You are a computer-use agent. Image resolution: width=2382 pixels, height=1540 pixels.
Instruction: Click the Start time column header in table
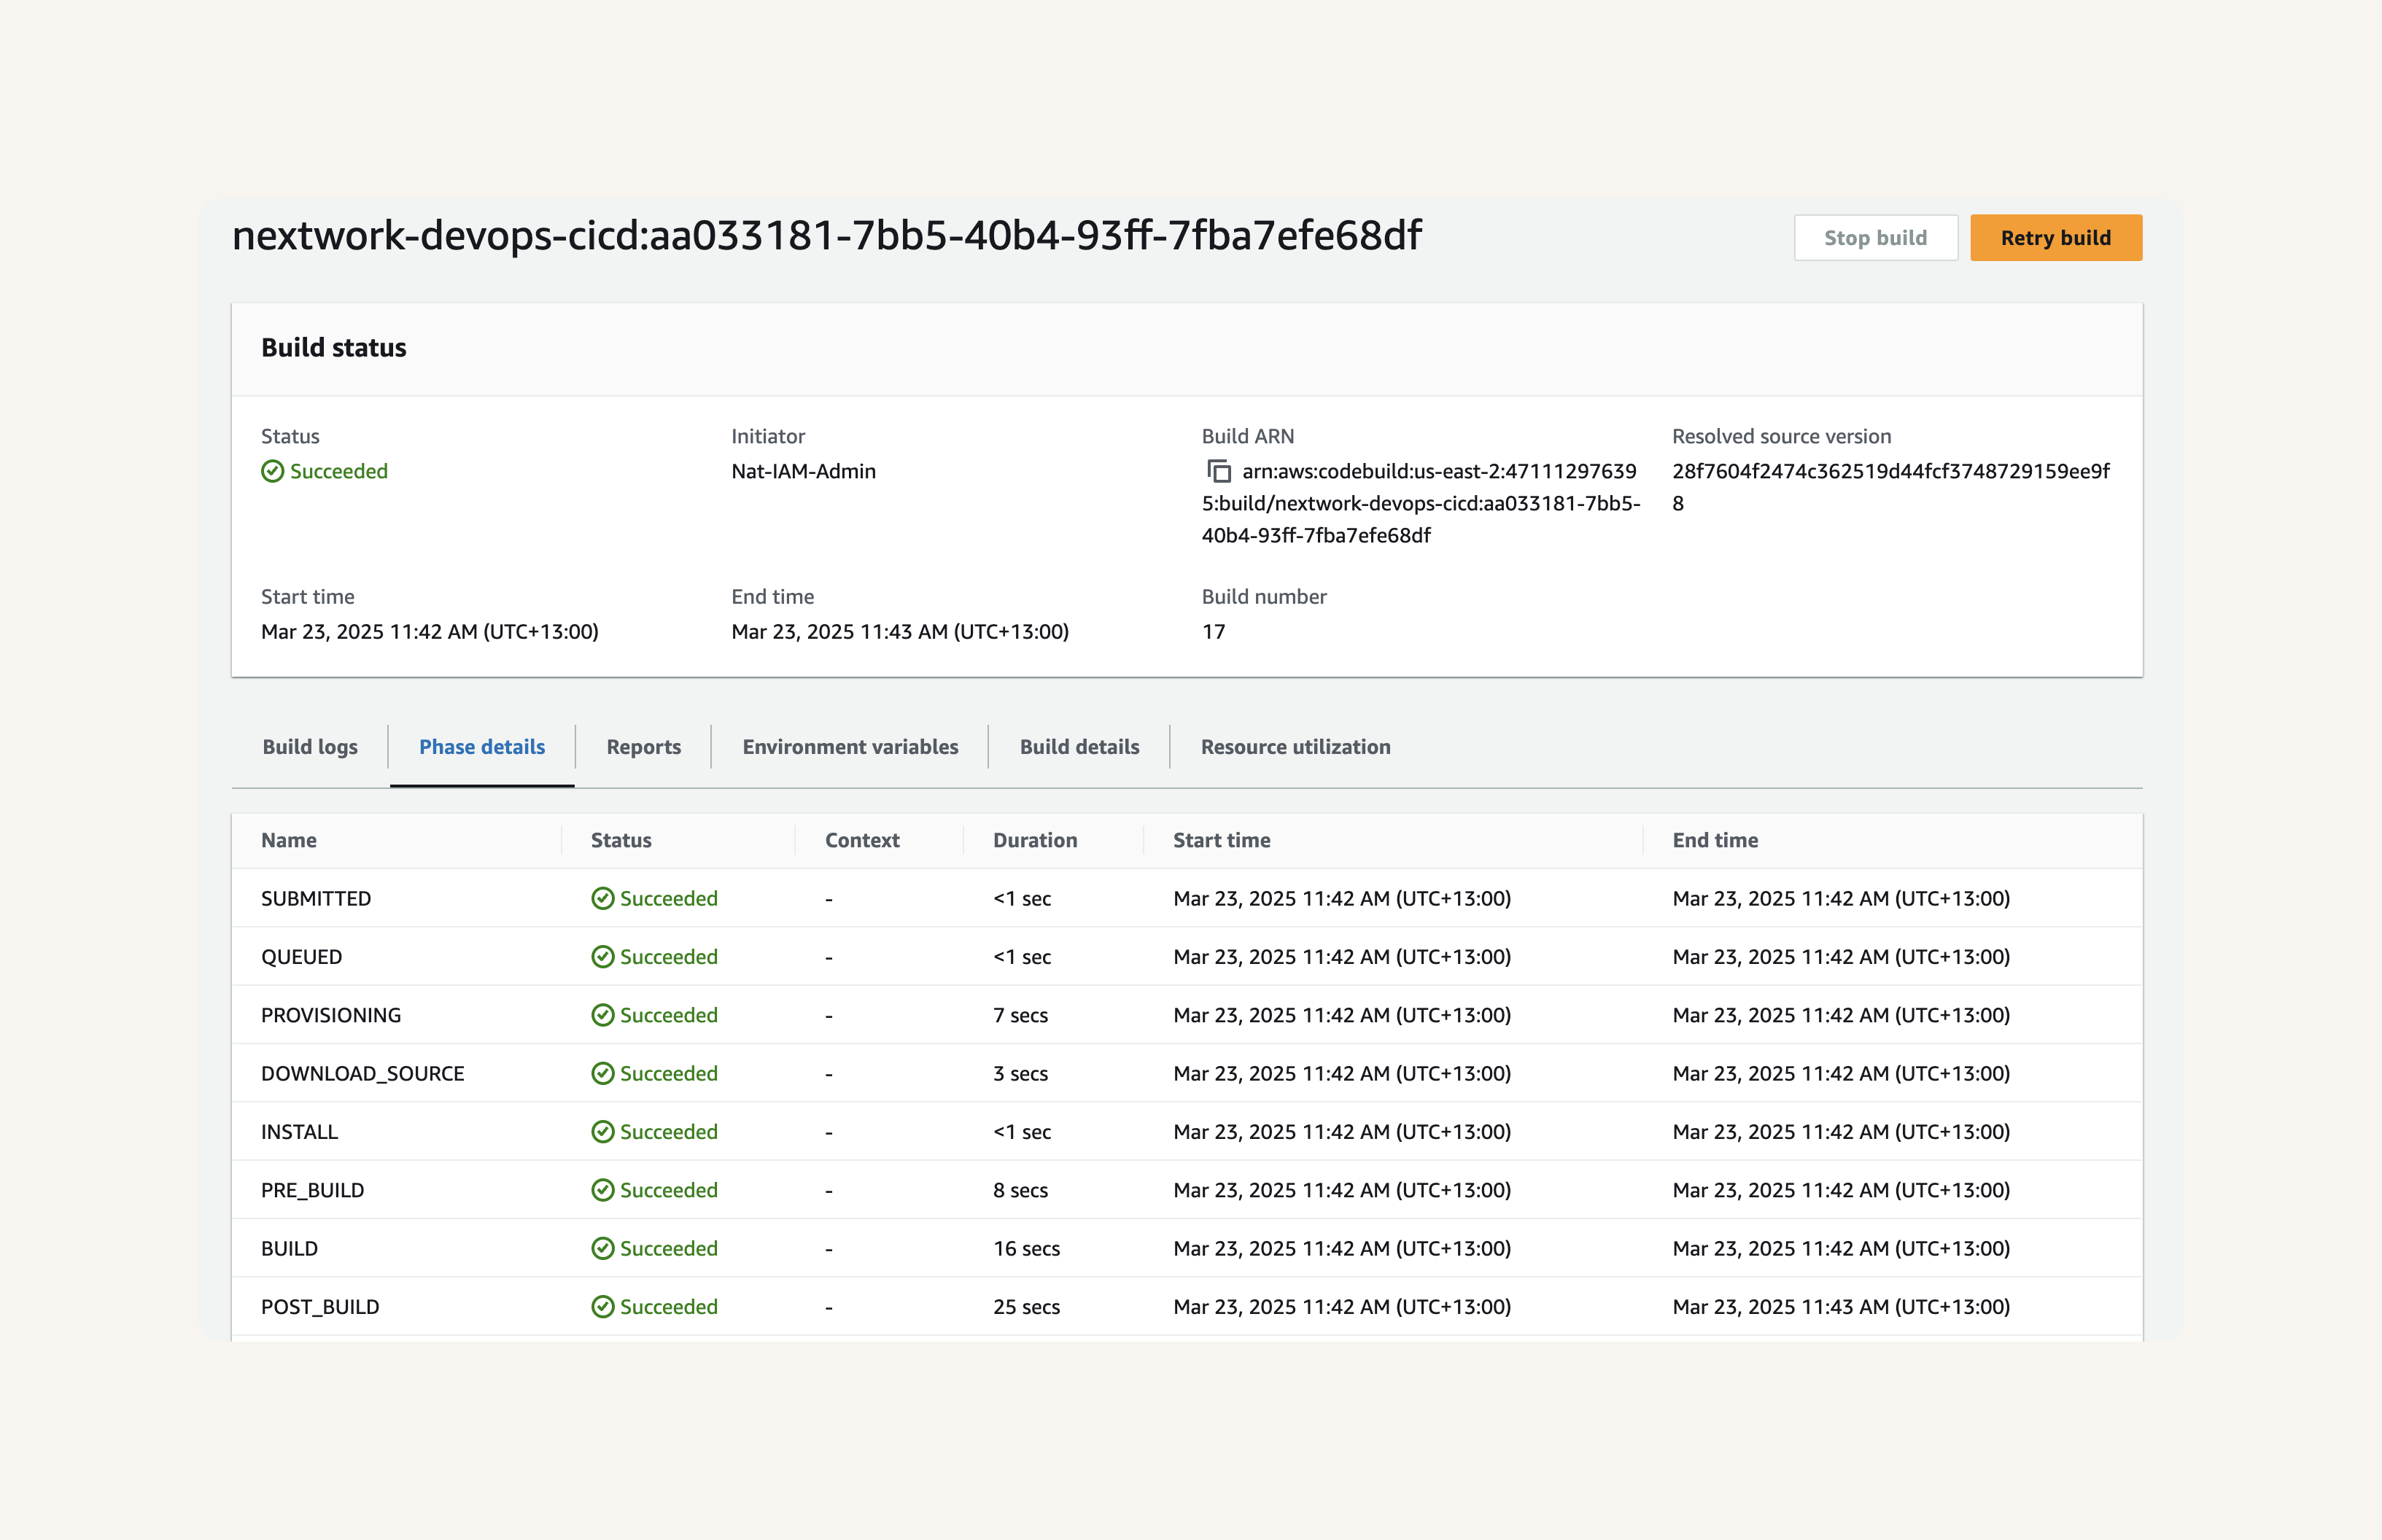click(1221, 840)
